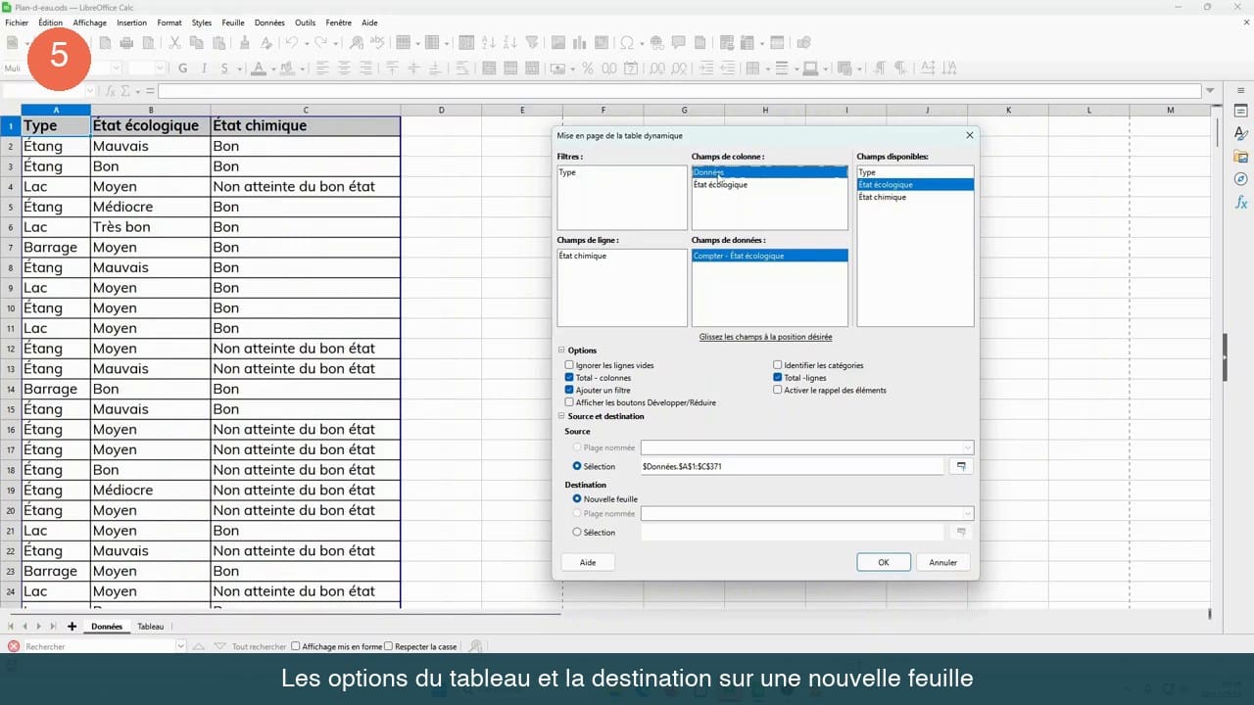Pick the font color A swatch
1254x705 pixels.
pyautogui.click(x=258, y=69)
